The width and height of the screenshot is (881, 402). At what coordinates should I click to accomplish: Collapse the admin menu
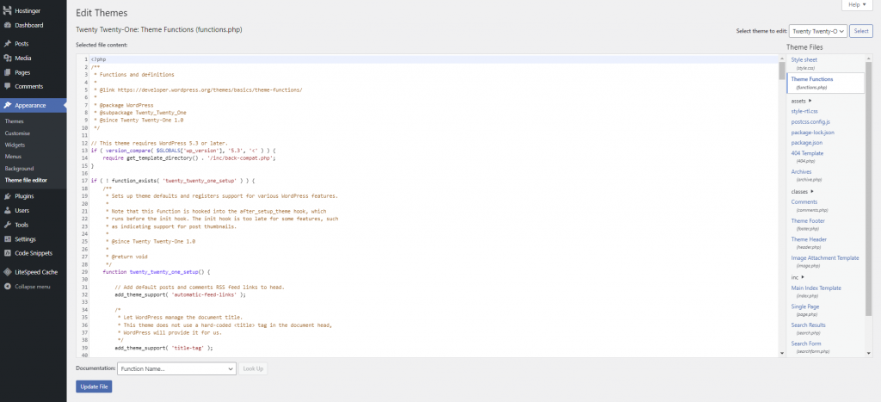point(7,286)
